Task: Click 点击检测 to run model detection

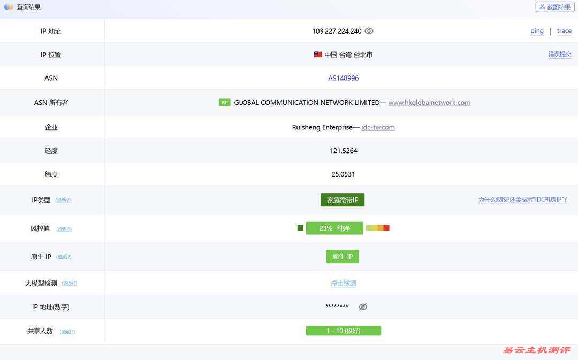Action: (x=343, y=283)
